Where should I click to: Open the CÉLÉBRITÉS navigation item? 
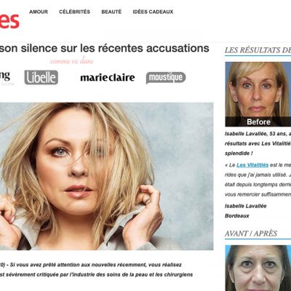74,12
